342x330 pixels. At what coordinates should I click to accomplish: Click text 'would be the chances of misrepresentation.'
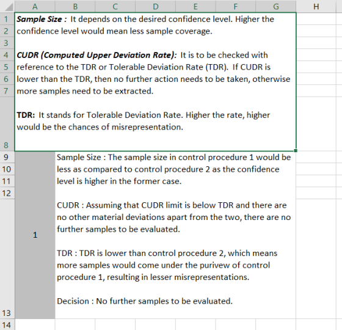pyautogui.click(x=100, y=127)
